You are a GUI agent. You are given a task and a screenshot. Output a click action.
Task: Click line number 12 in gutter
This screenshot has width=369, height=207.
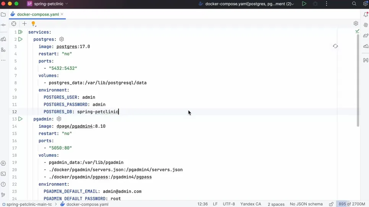[x=15, y=112]
